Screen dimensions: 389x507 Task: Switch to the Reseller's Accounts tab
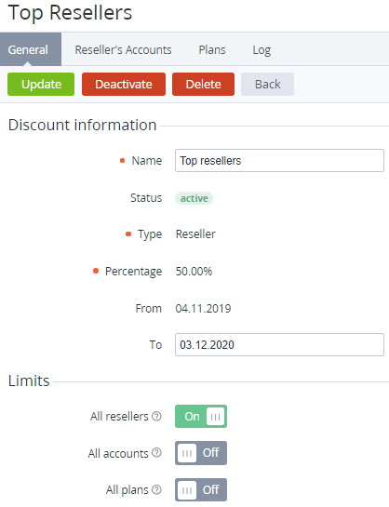[x=123, y=50]
